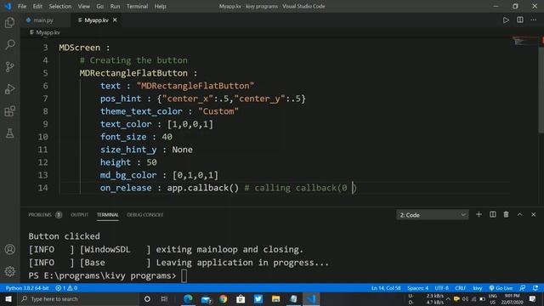Open the Terminal menu
The width and height of the screenshot is (544, 306).
(137, 6)
